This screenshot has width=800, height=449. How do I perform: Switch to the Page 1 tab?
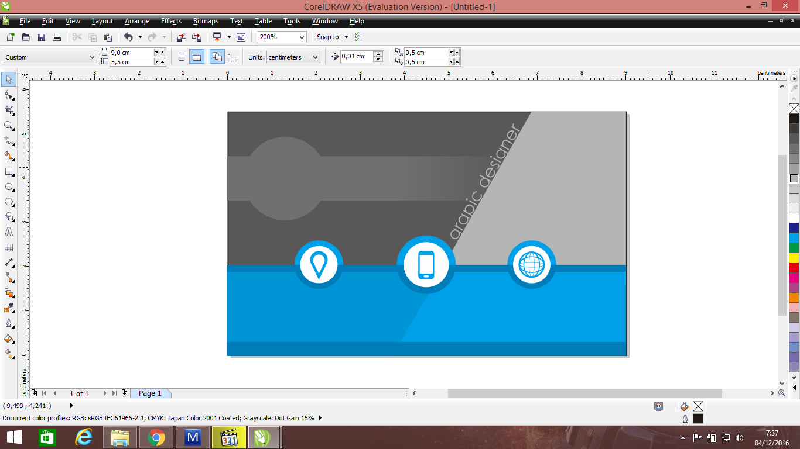click(150, 393)
